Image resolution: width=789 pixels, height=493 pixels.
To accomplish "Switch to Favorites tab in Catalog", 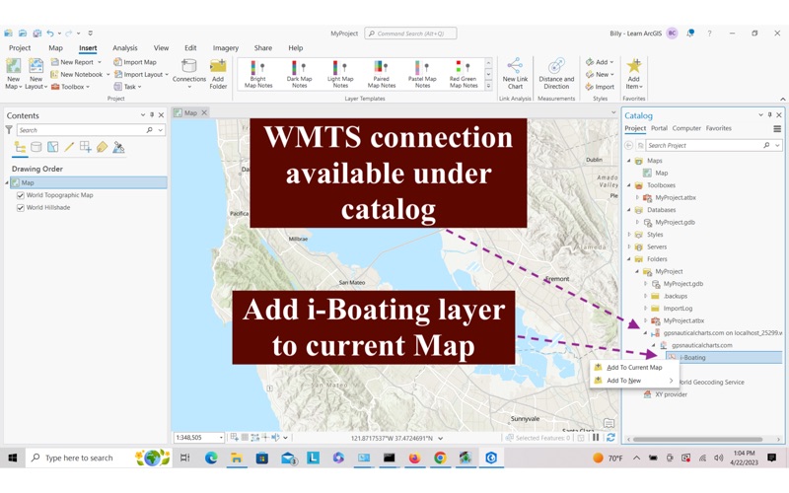I will [x=719, y=128].
